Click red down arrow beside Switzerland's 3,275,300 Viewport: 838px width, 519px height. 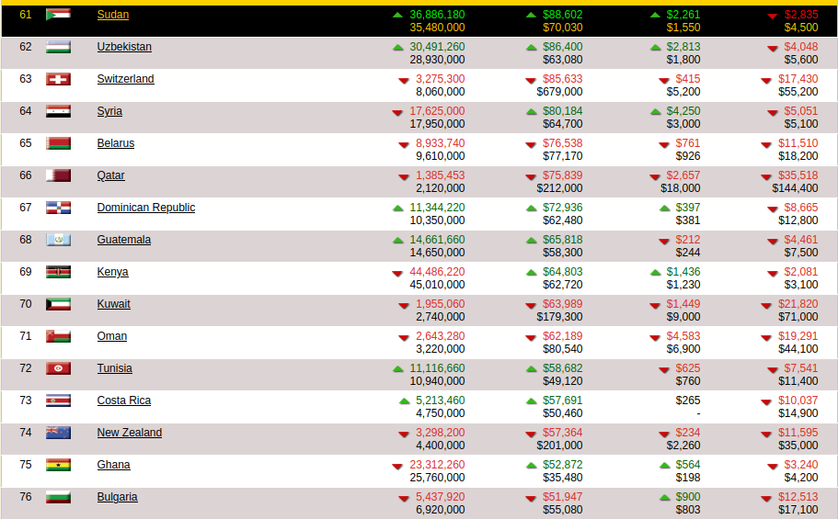pyautogui.click(x=403, y=81)
